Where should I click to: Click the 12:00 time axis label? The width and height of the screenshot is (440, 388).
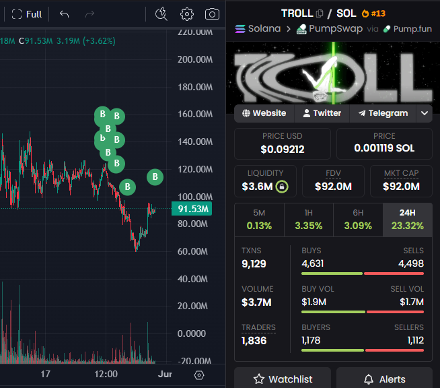(106, 375)
